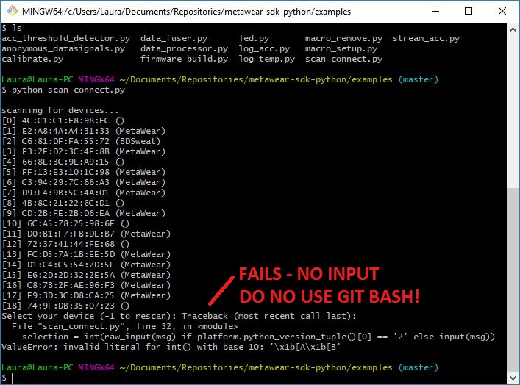
Task: Click device row [14] D1:C4:C5:54:7D:5E
Action: [x=86, y=265]
